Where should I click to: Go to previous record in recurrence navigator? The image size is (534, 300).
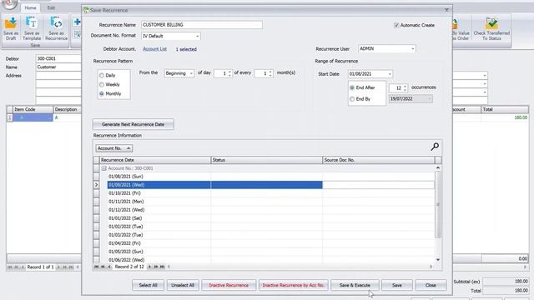click(x=109, y=267)
